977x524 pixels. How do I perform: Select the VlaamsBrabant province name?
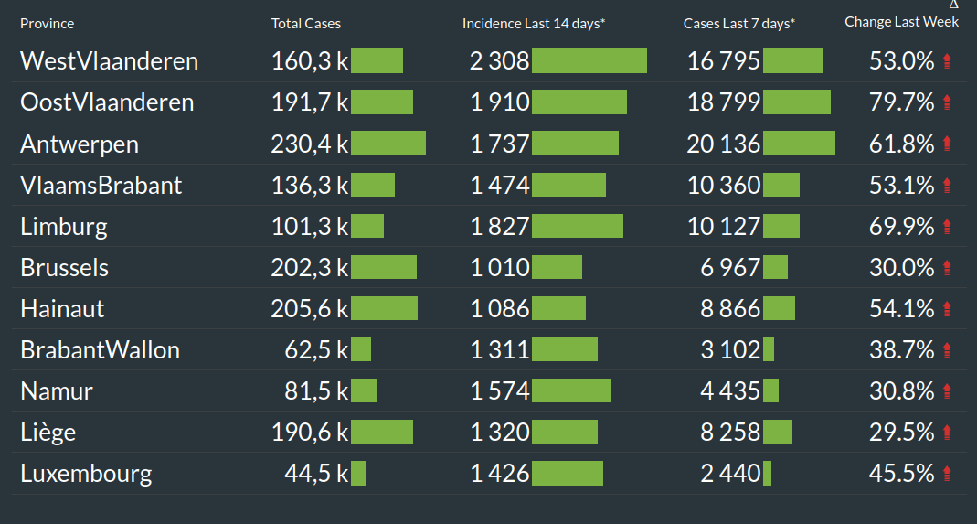coord(101,186)
